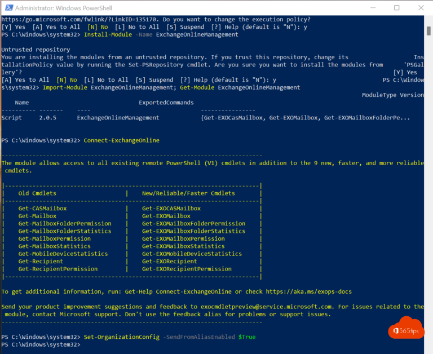Viewport: 433px width, 354px height.
Task: Click the PowerShell icon in title bar
Action: 7,8
